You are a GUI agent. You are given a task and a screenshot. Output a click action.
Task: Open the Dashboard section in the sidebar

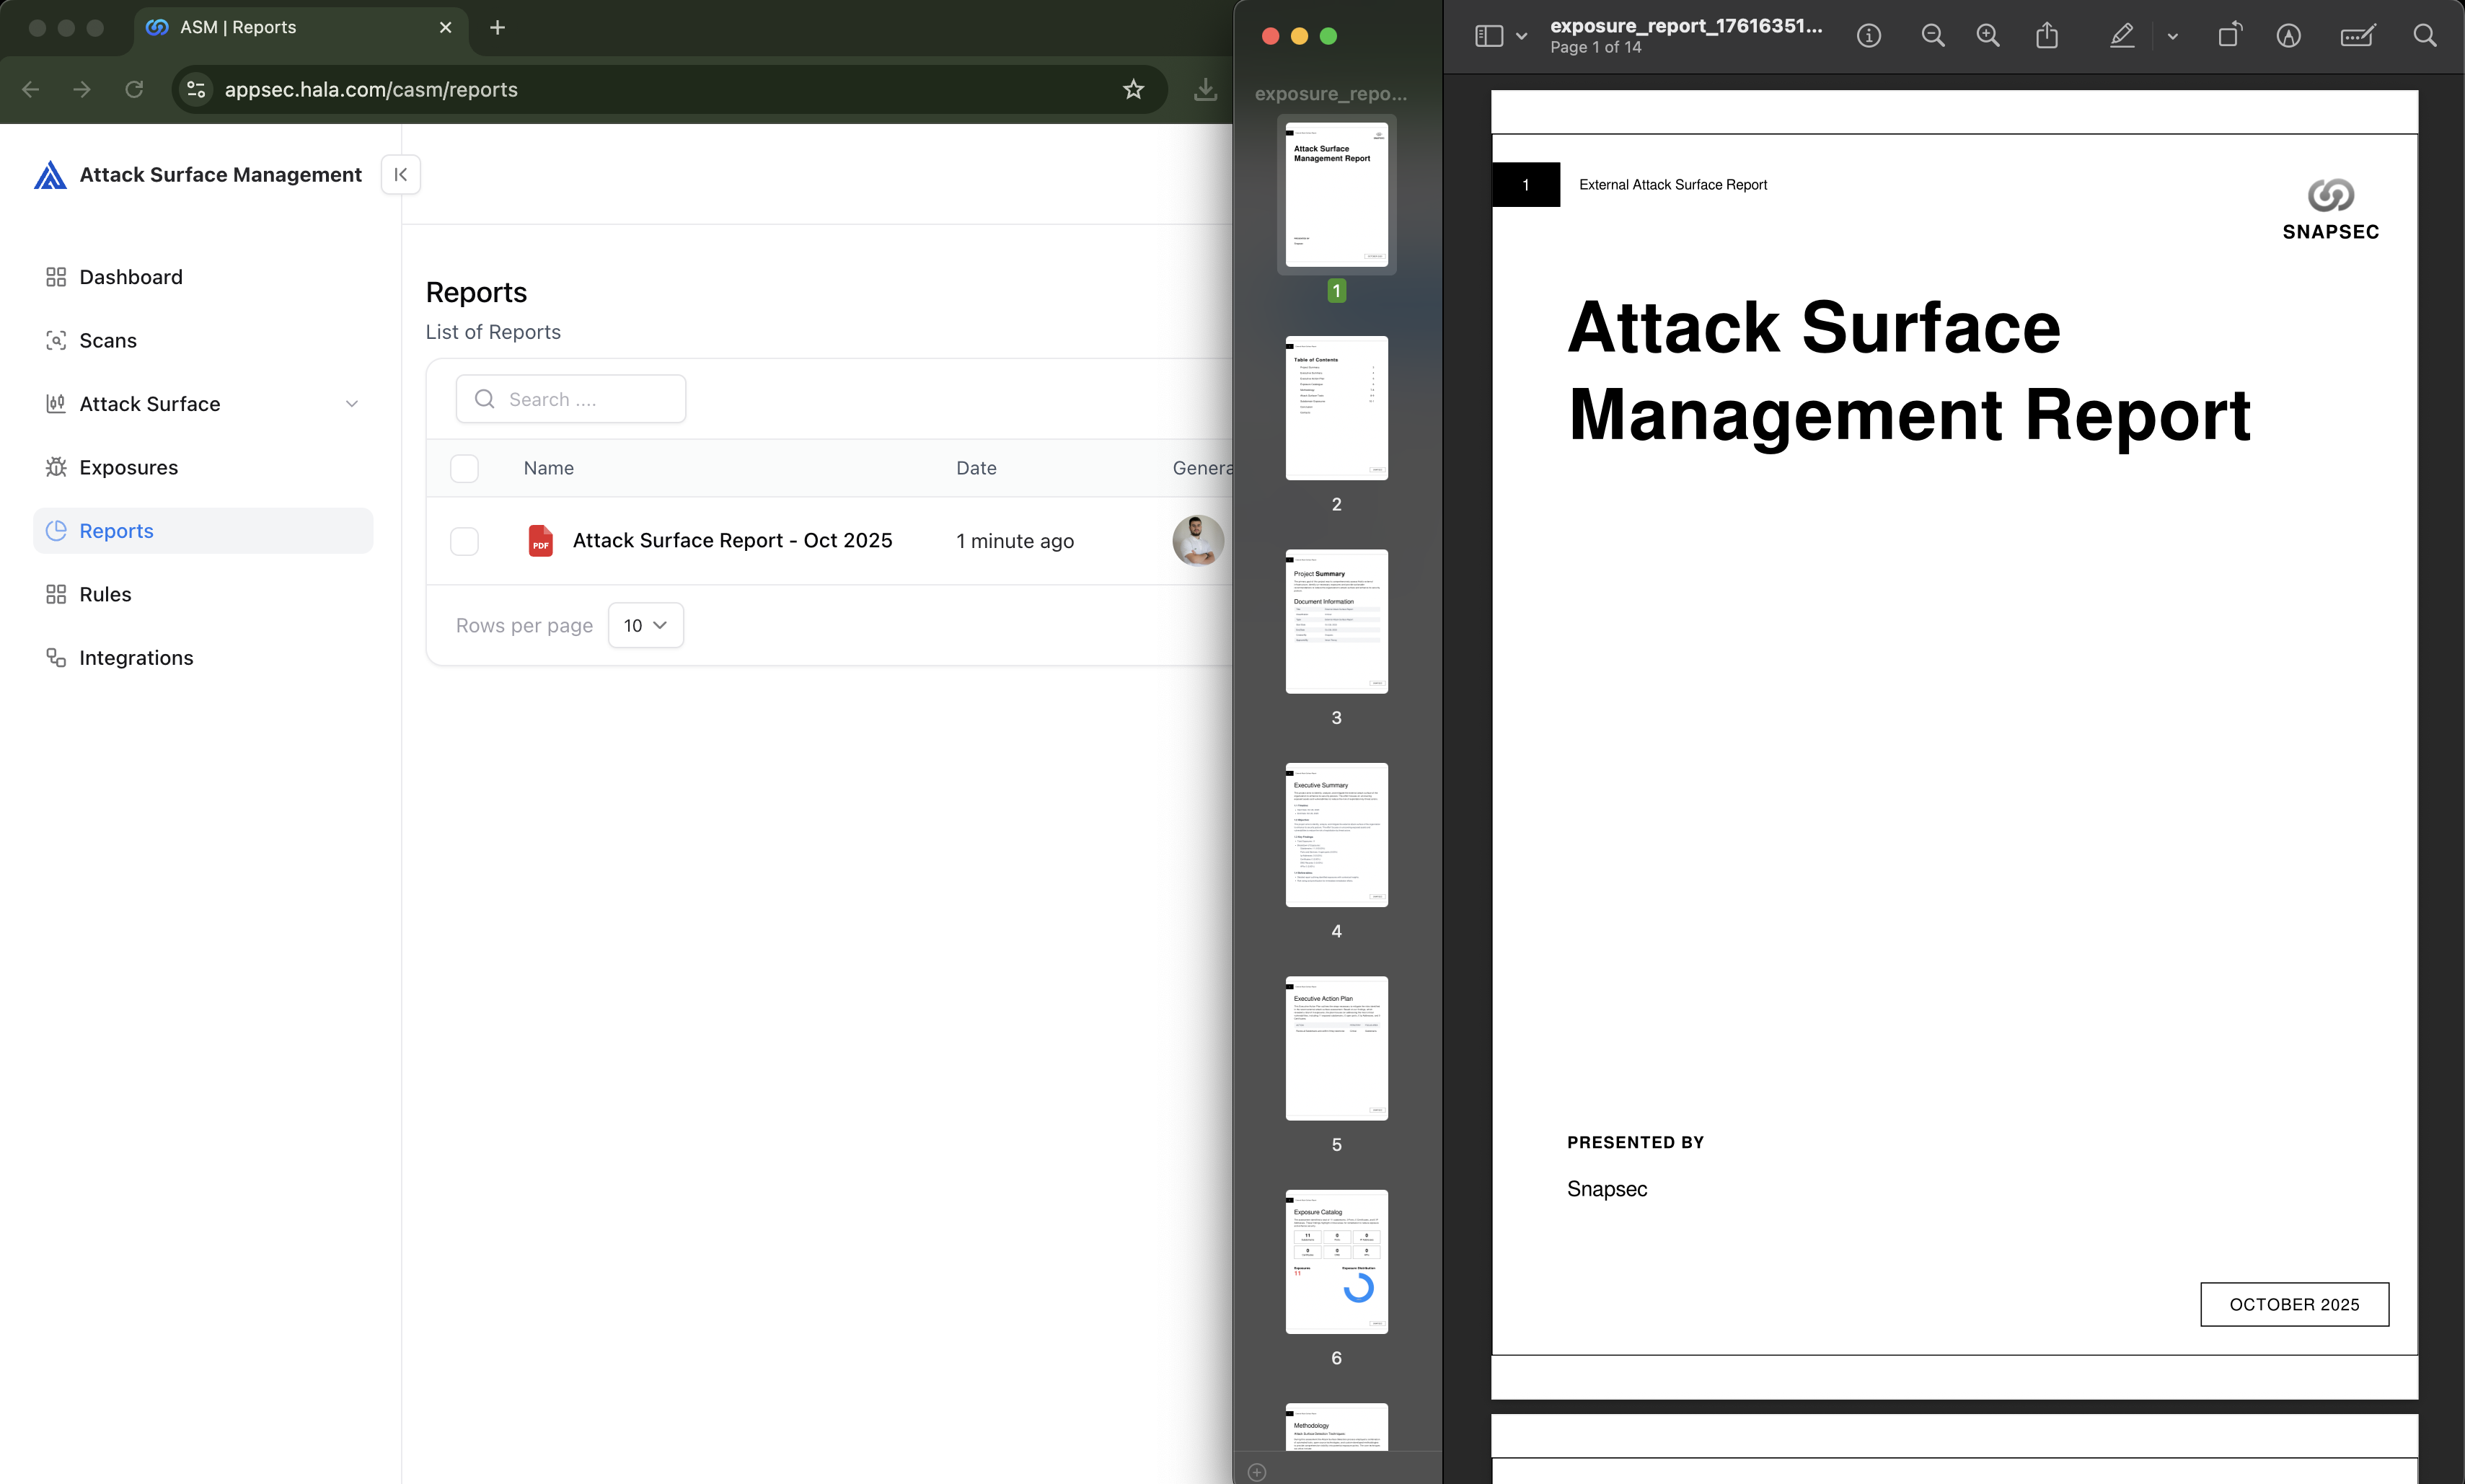131,277
